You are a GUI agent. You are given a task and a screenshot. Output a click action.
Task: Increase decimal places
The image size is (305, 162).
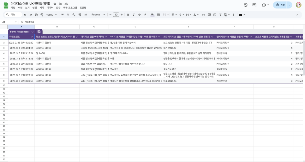click(79, 15)
